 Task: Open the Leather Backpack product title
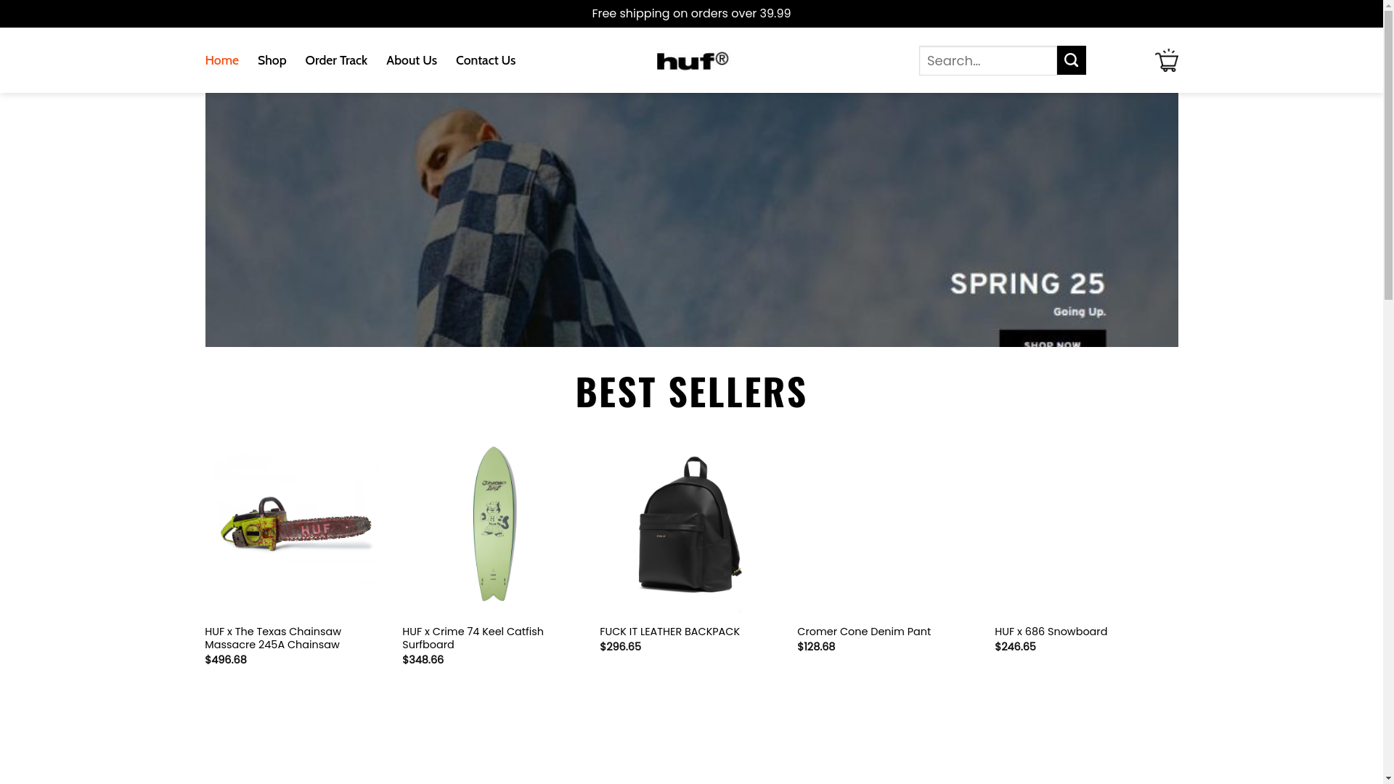coord(669,632)
